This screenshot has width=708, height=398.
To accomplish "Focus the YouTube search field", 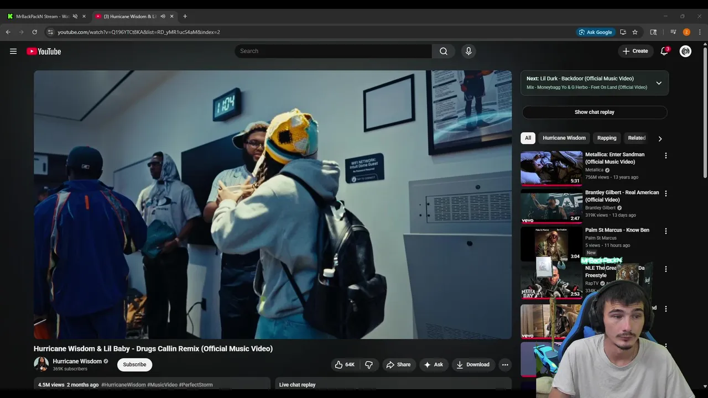I will (334, 51).
